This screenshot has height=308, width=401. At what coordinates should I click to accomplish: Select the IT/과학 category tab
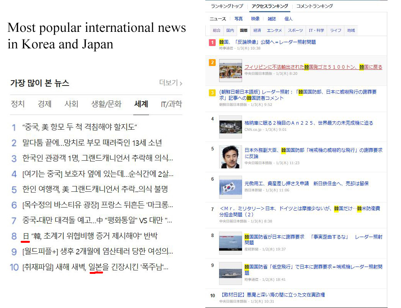coord(171,104)
